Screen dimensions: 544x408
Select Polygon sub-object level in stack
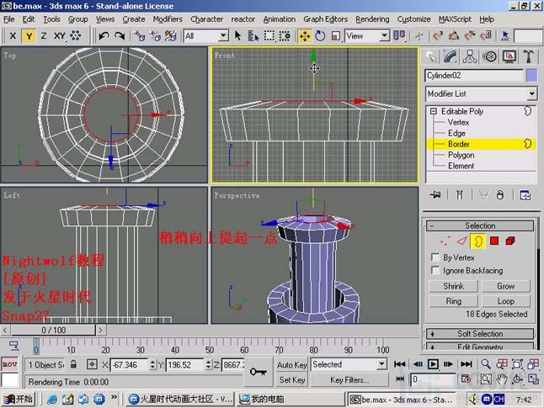461,155
